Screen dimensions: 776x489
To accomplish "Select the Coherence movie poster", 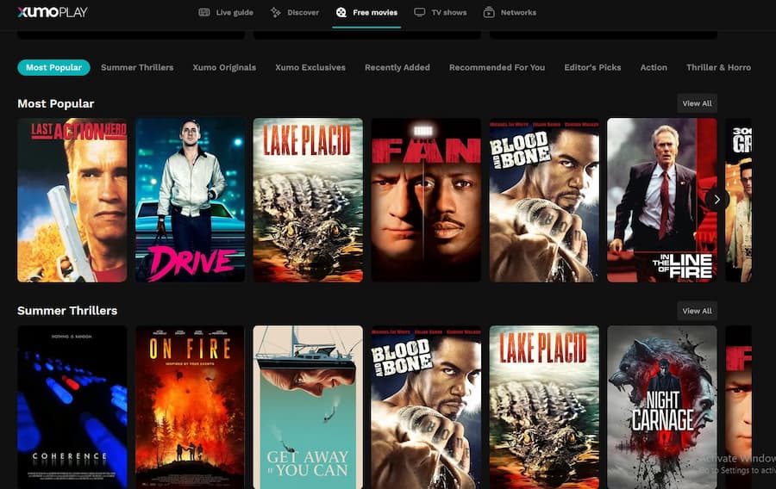I will (72, 407).
